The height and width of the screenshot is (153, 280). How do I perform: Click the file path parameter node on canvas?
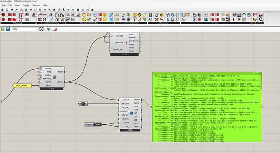(83, 104)
